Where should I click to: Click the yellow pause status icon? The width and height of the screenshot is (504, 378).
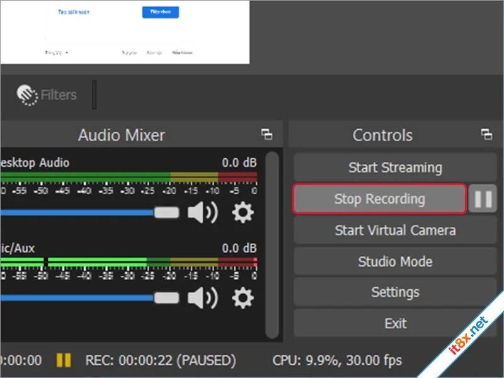click(x=64, y=360)
